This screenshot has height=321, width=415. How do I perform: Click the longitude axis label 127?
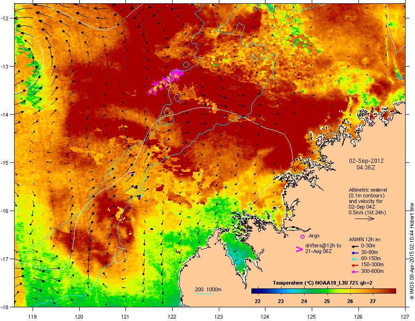(x=405, y=317)
